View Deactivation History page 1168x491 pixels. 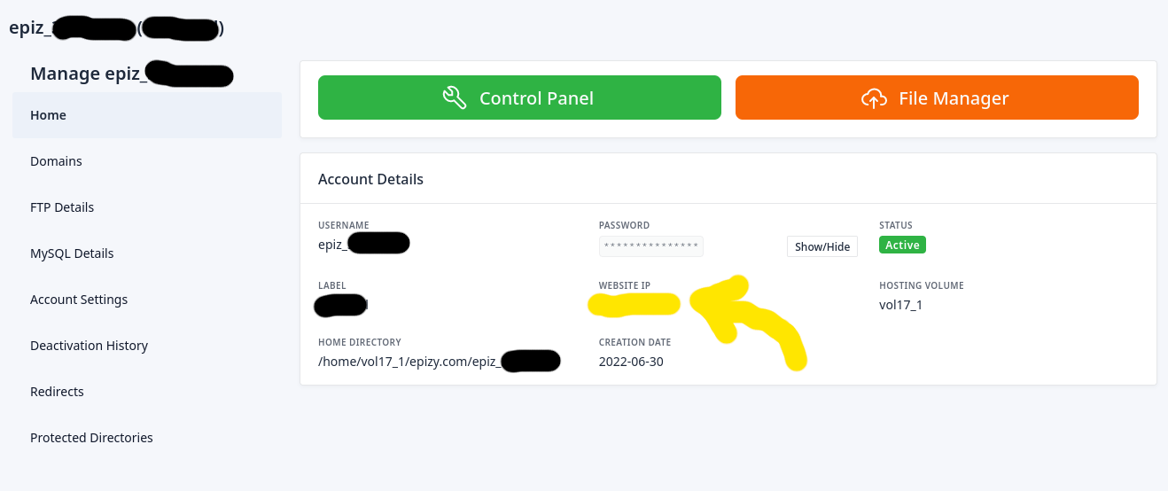pyautogui.click(x=89, y=346)
